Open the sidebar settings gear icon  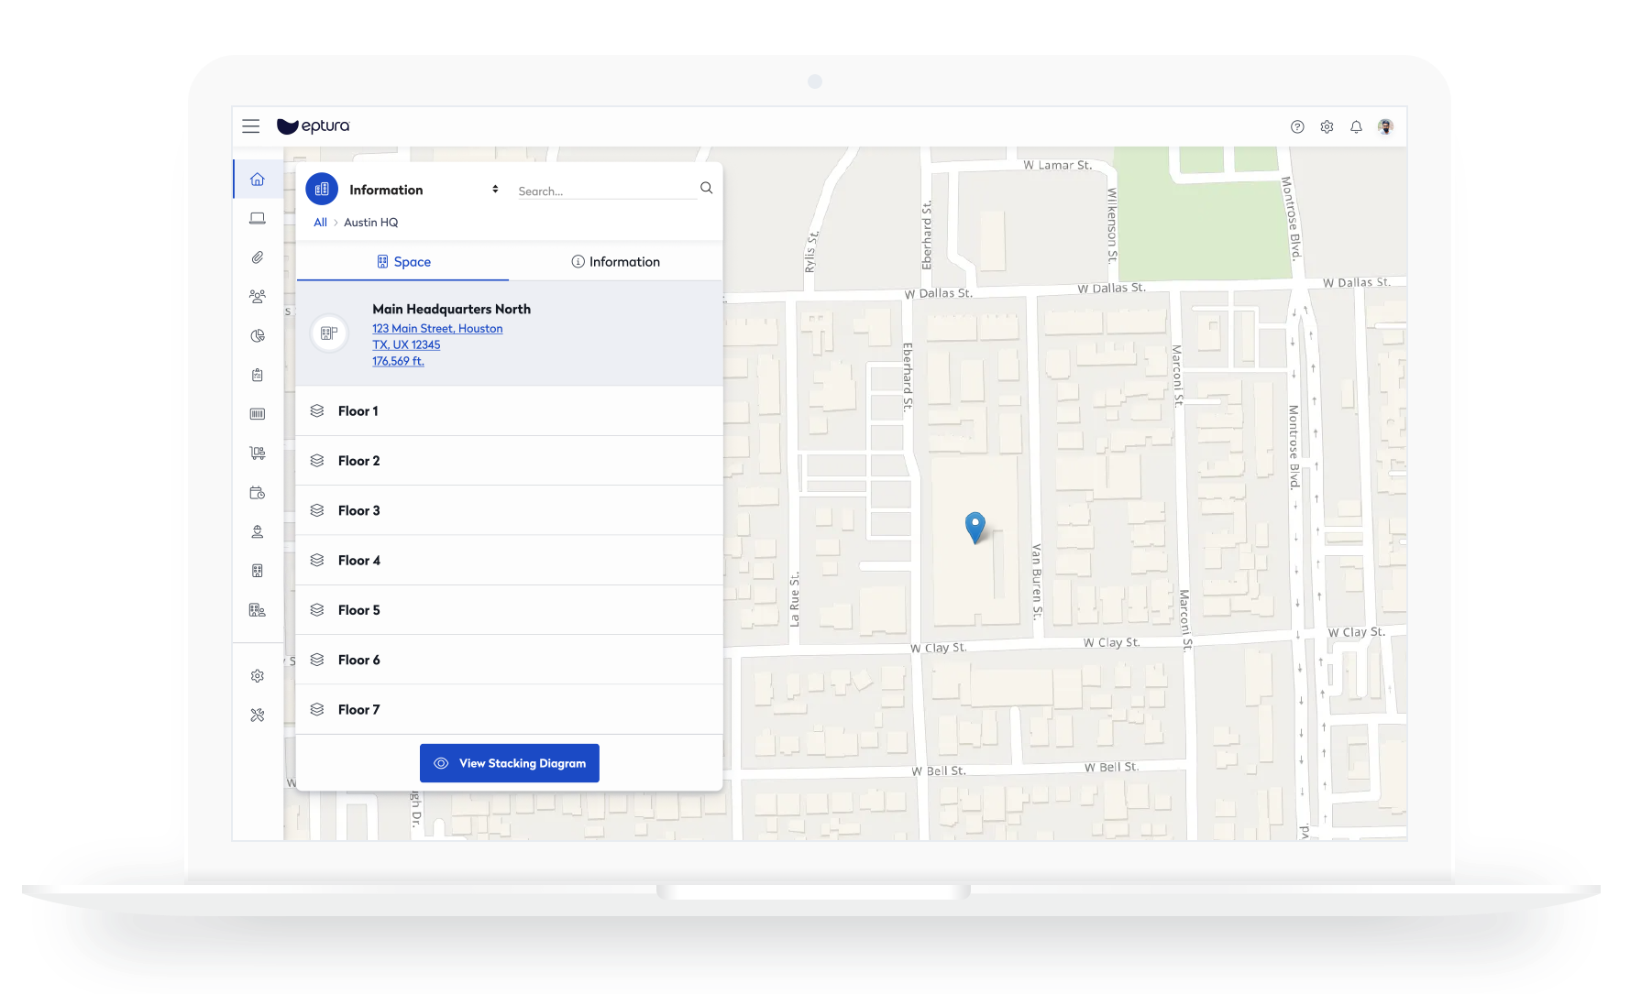(258, 676)
